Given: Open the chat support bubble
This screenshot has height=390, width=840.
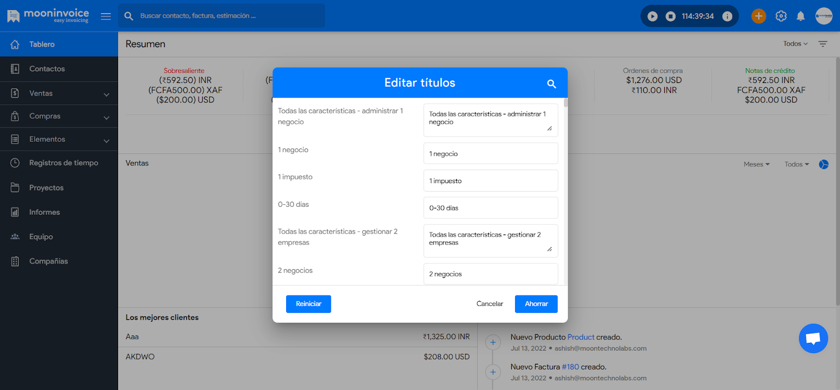Looking at the screenshot, I should pyautogui.click(x=813, y=339).
